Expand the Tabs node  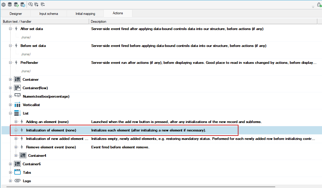pyautogui.click(x=10, y=173)
